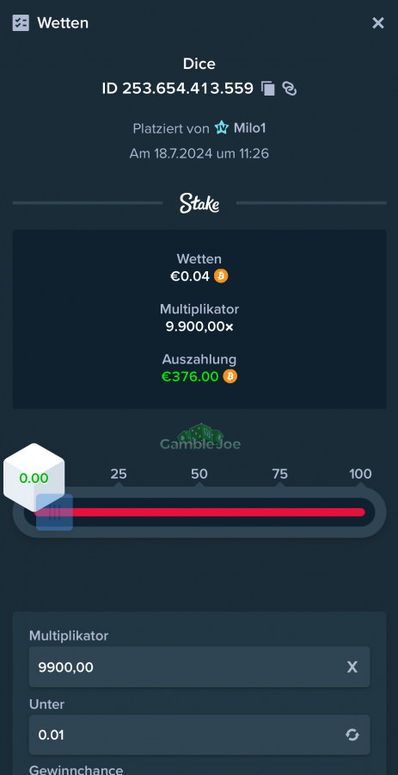Click the 75 mark on the slider scale
The height and width of the screenshot is (775, 398).
tap(279, 474)
